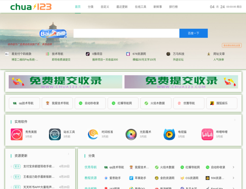The height and width of the screenshot is (189, 246).
Task: Click 外链论坛 ad text
Action: (x=178, y=60)
